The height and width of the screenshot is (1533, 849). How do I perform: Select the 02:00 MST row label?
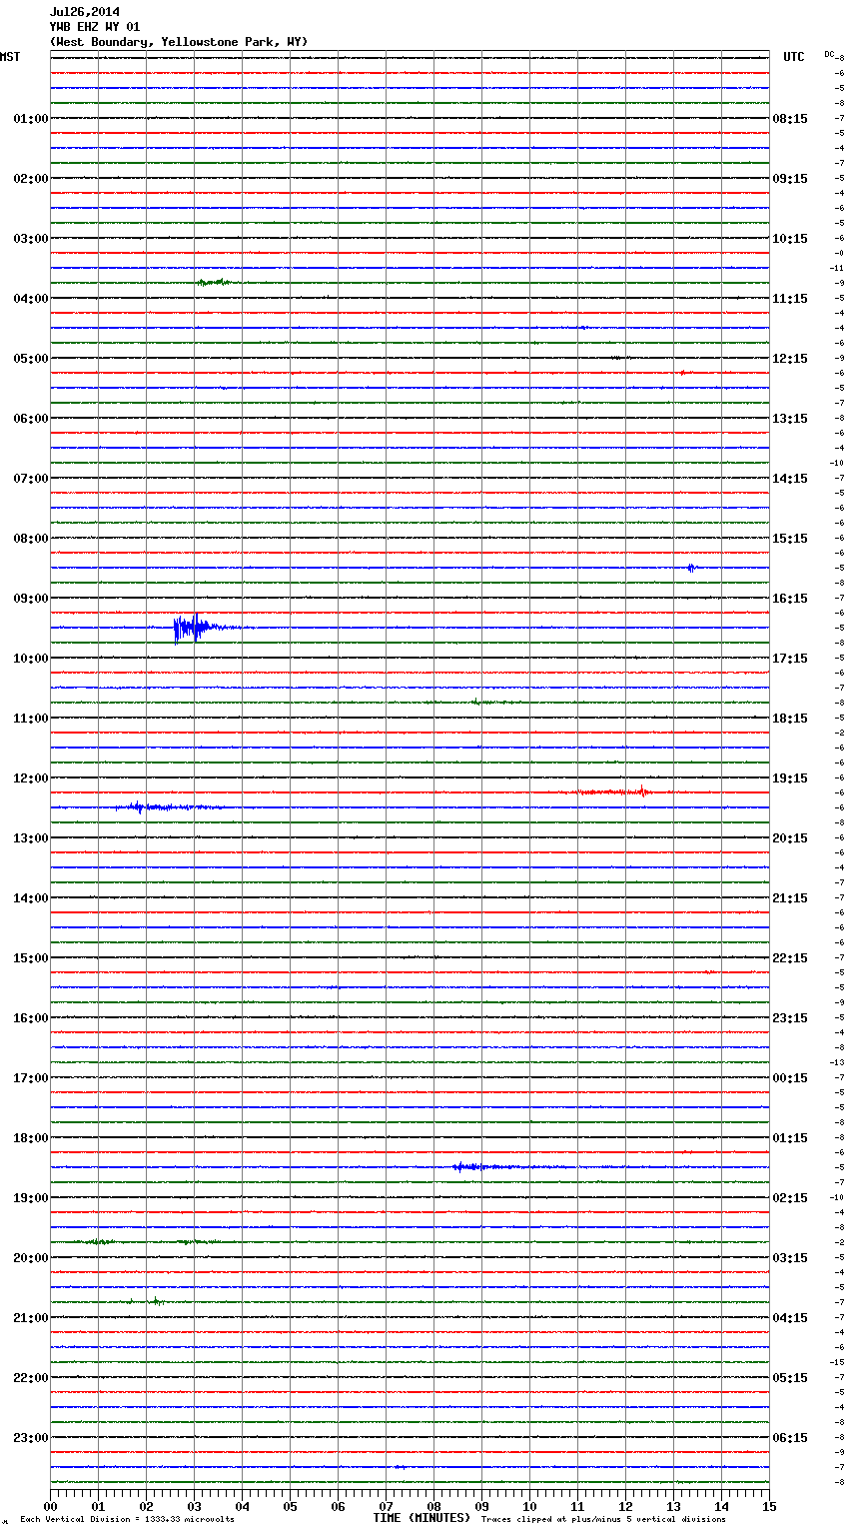tap(31, 179)
